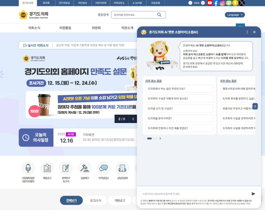Focus the chatbot message input field
The image size is (265, 210).
(194, 194)
